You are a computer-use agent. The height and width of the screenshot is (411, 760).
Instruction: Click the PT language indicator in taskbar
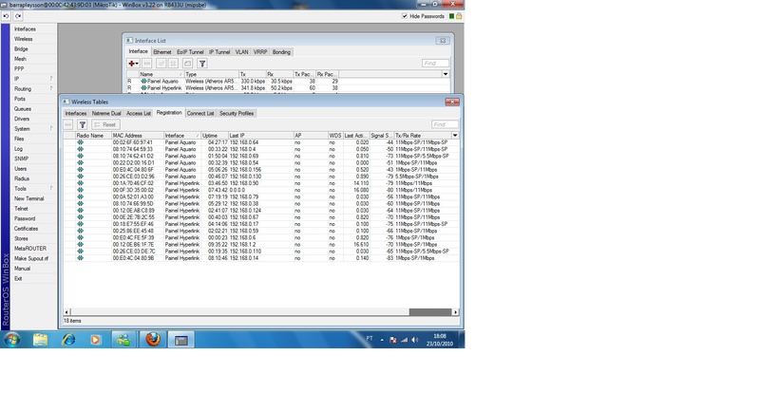click(370, 338)
